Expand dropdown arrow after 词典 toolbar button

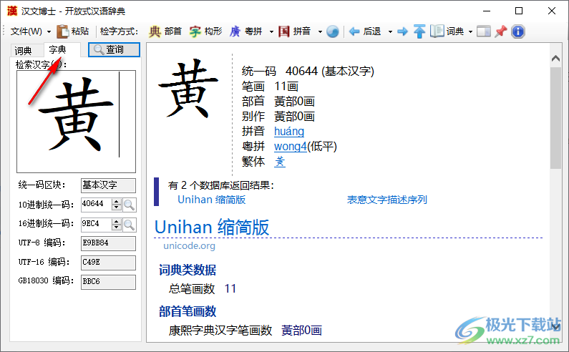tap(470, 32)
